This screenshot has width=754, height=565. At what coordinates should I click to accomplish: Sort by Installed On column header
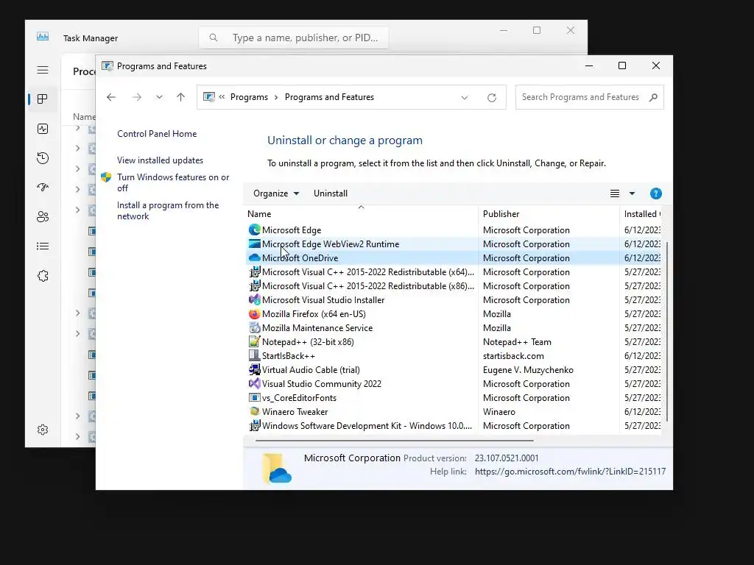[x=641, y=214]
